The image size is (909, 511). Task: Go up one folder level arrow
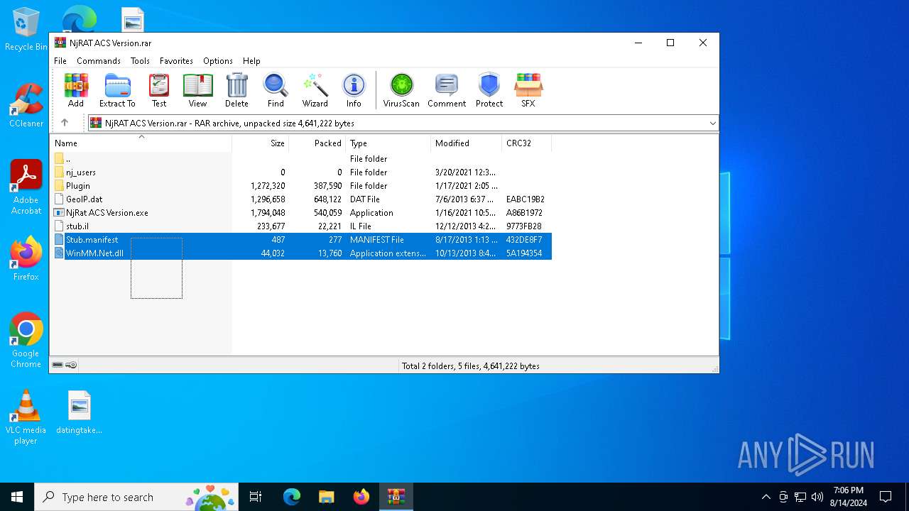pyautogui.click(x=65, y=123)
